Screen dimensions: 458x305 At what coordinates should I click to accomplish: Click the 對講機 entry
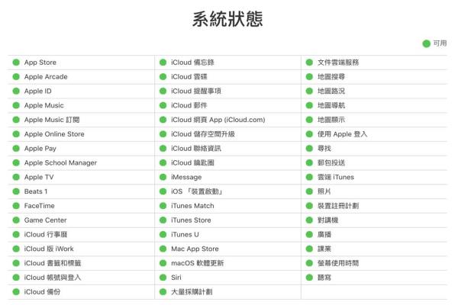(x=327, y=220)
